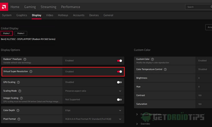
Task: Open the Radeon FreeSync help icon
Action: pyautogui.click(x=25, y=59)
